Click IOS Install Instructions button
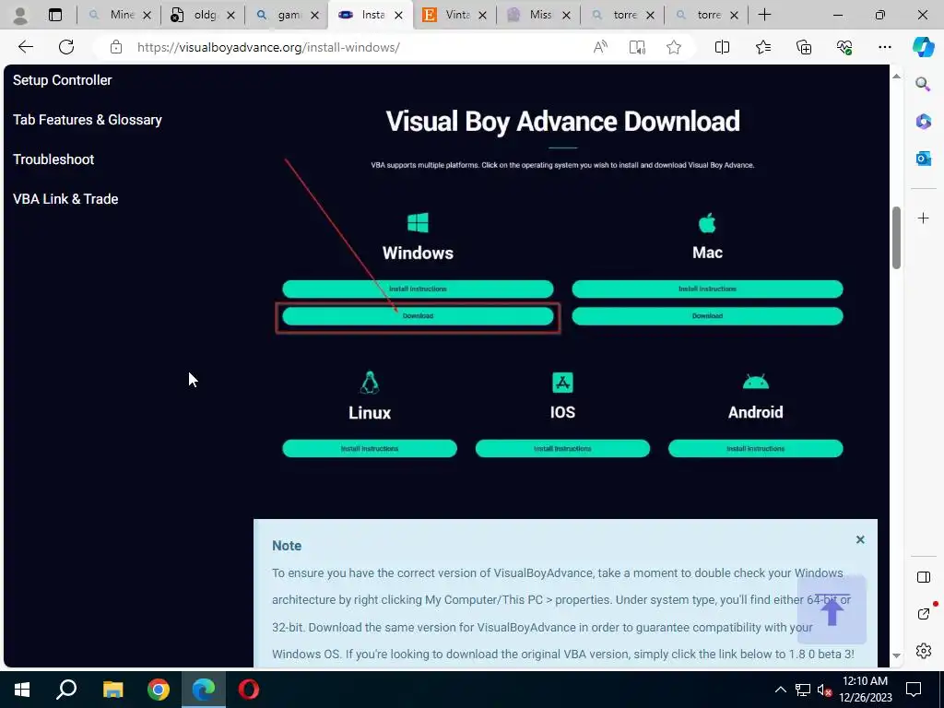Viewport: 944px width, 708px height. point(562,449)
